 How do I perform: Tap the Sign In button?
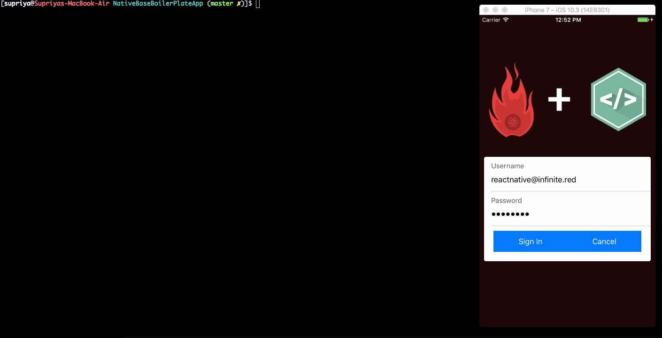531,242
